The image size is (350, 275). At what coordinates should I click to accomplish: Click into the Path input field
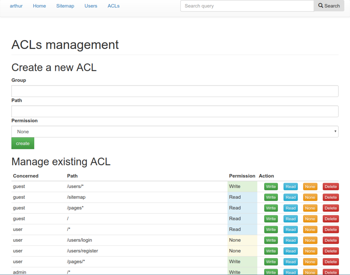click(175, 111)
